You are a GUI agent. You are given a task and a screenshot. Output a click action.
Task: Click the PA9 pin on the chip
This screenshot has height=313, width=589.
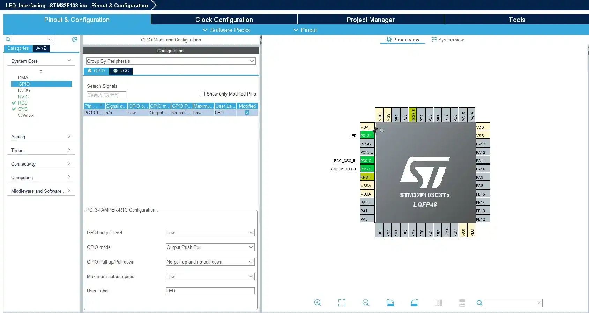[x=483, y=177]
